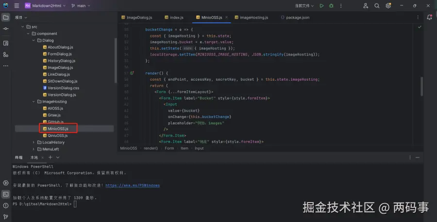Open the project view mode dropdown
Image resolution: width=437 pixels, height=222 pixels.
point(21,17)
